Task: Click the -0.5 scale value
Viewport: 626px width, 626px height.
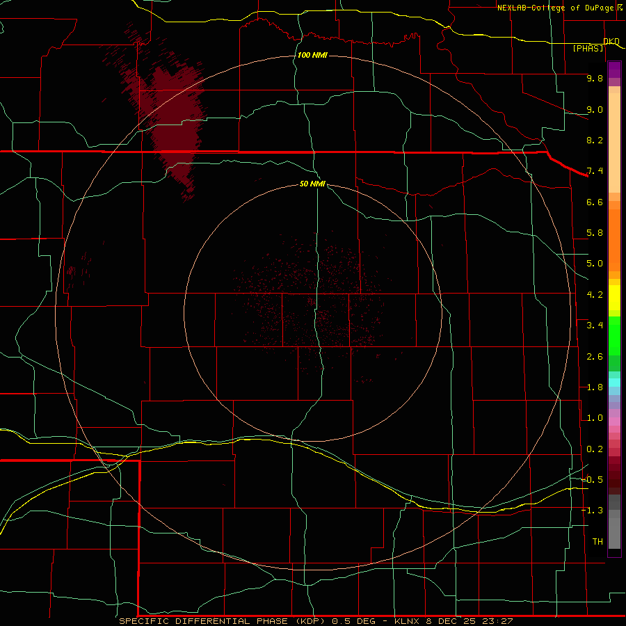Action: click(593, 480)
